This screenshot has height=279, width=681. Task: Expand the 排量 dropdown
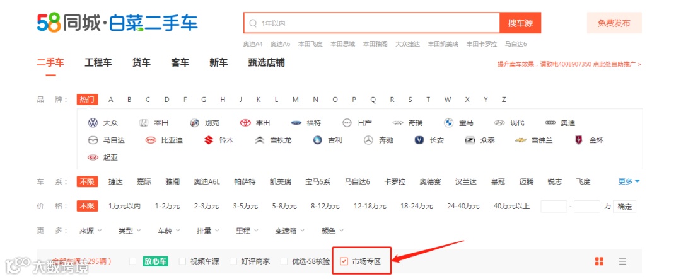click(207, 231)
